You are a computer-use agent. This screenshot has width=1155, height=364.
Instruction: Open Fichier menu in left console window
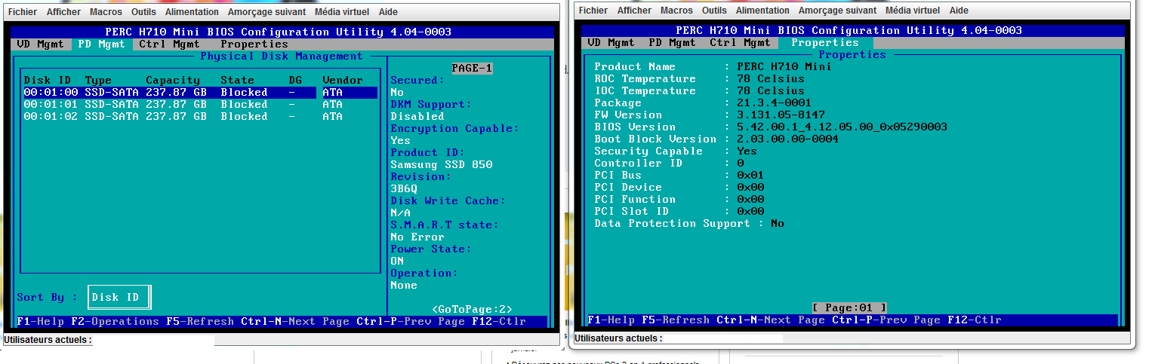click(21, 12)
